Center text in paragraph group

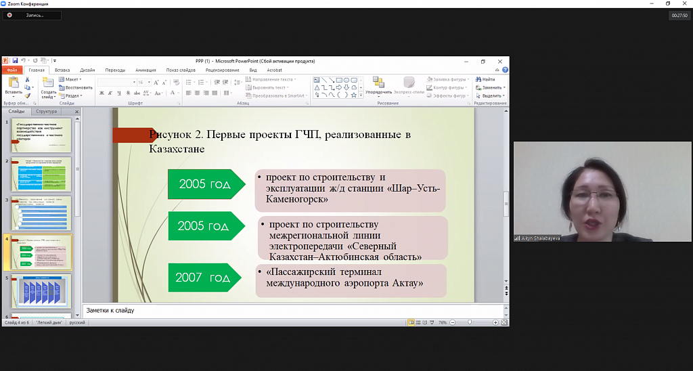pyautogui.click(x=197, y=93)
